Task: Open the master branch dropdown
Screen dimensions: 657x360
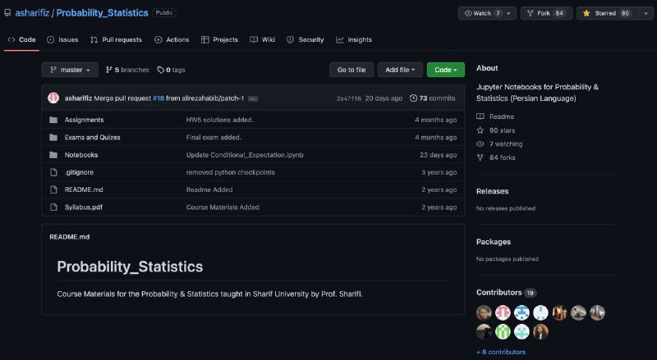Action: click(70, 70)
